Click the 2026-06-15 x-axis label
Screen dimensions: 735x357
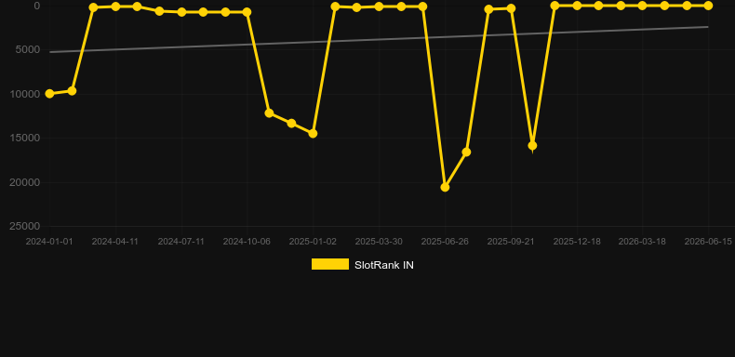tap(708, 242)
